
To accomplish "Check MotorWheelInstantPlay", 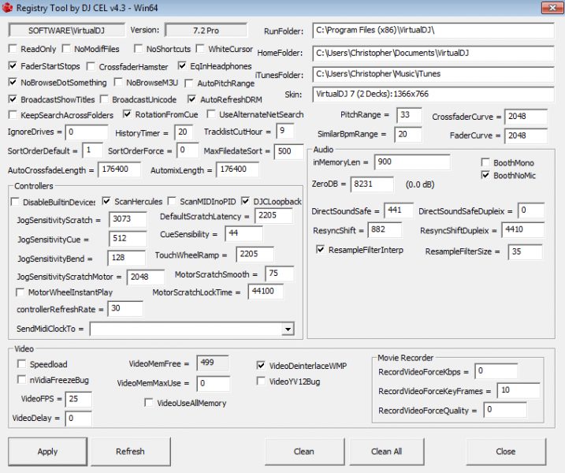I will click(20, 292).
